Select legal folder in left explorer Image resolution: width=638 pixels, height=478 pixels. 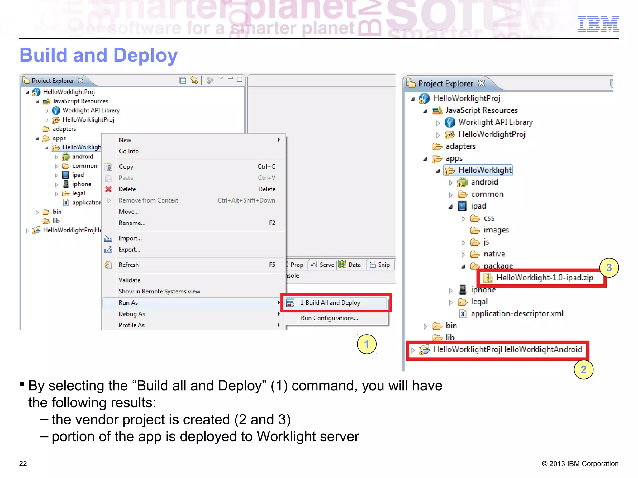[x=79, y=193]
